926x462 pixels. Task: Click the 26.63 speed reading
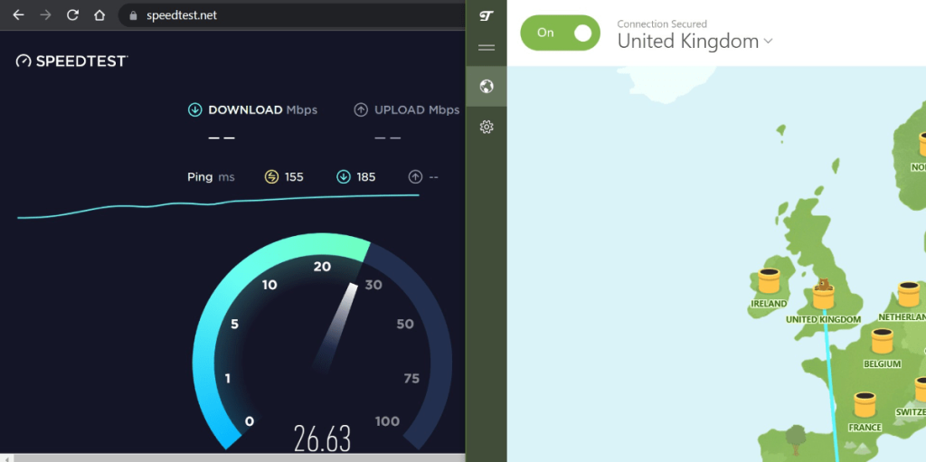click(x=323, y=439)
